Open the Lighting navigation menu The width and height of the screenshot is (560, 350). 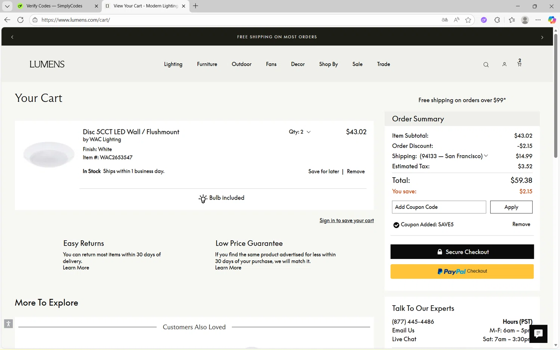tap(173, 64)
